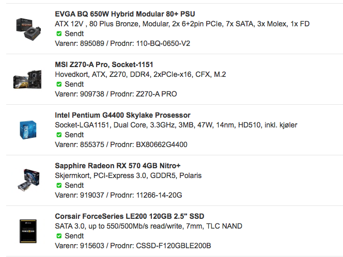Click the green Sendt checkmark for EVGA PSU
The width and height of the screenshot is (343, 257).
[59, 34]
